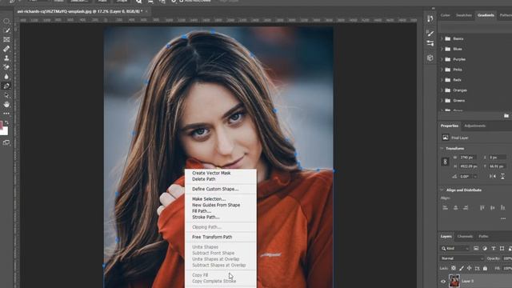Viewport: 512px width, 288px height.
Task: Open the Edit Toolbar three-dots button
Action: click(6, 114)
